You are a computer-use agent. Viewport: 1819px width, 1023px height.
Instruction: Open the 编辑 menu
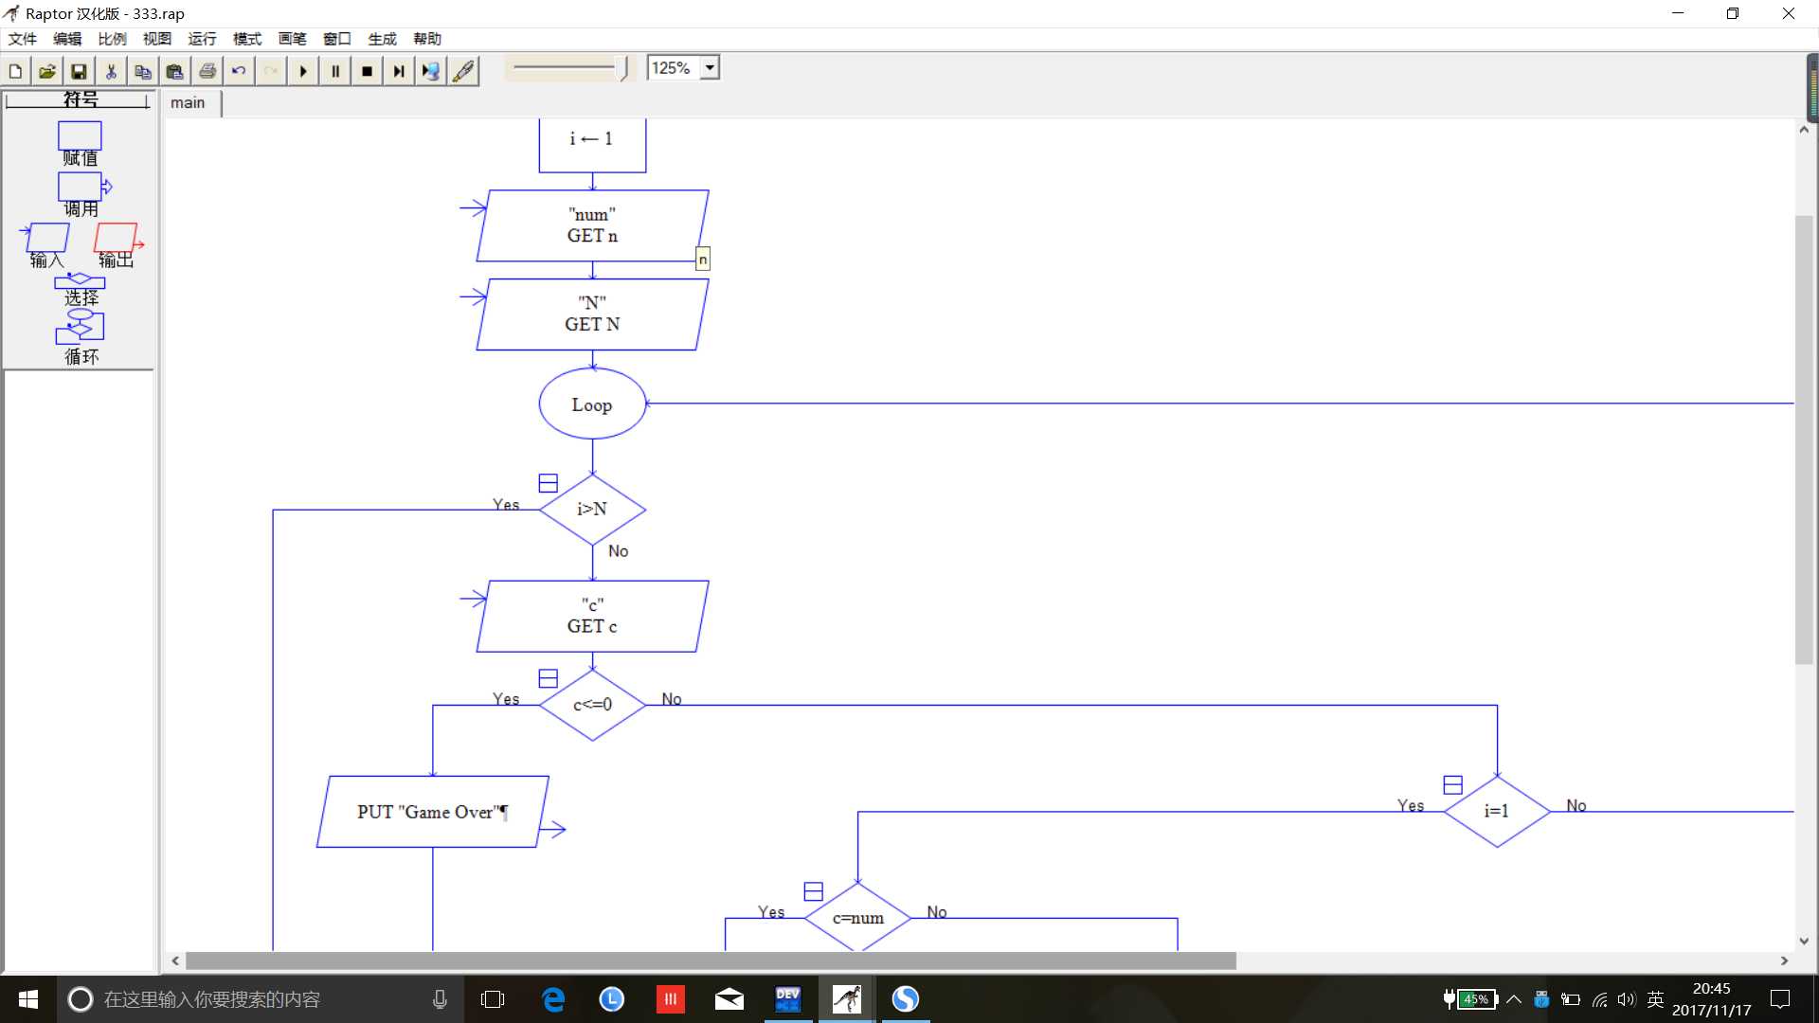tap(67, 39)
